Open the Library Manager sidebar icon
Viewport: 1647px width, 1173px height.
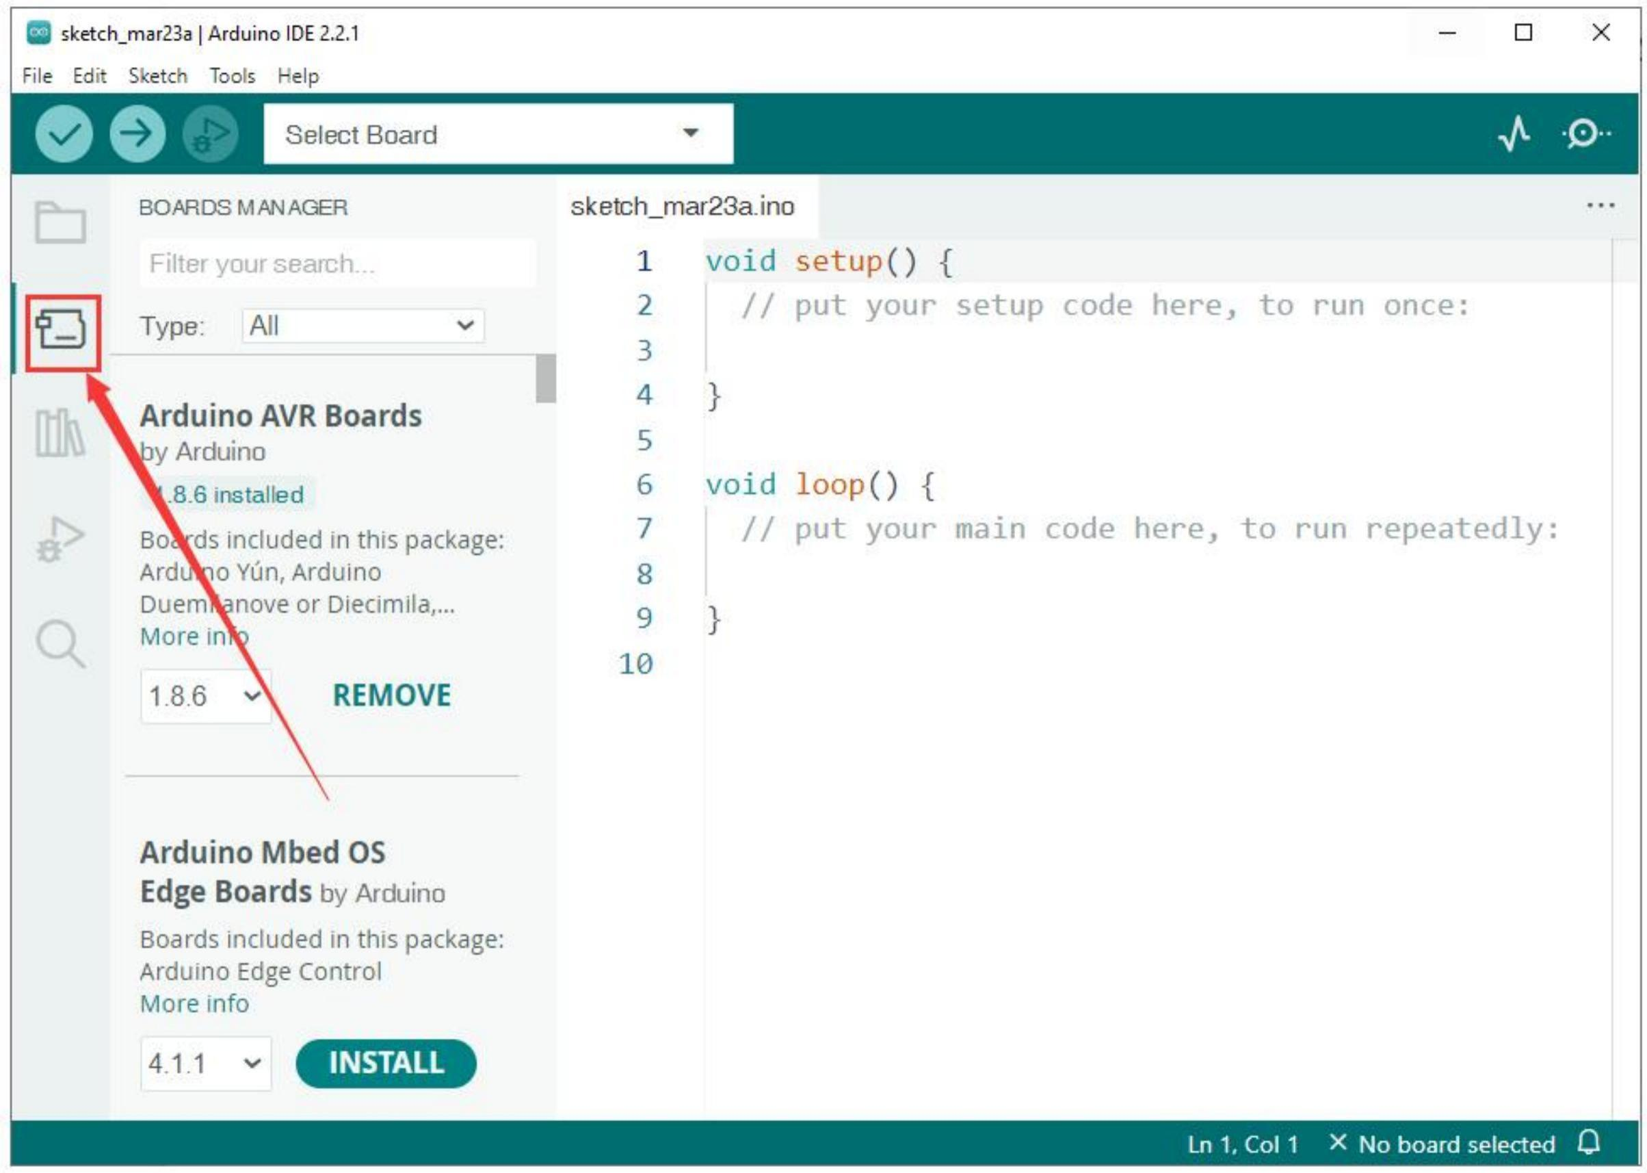pyautogui.click(x=61, y=433)
